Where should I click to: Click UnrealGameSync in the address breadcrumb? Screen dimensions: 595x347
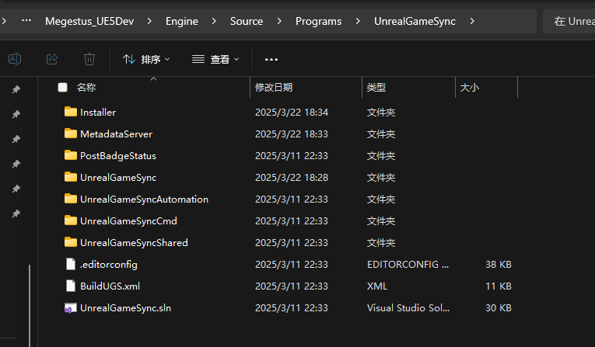[x=415, y=21]
